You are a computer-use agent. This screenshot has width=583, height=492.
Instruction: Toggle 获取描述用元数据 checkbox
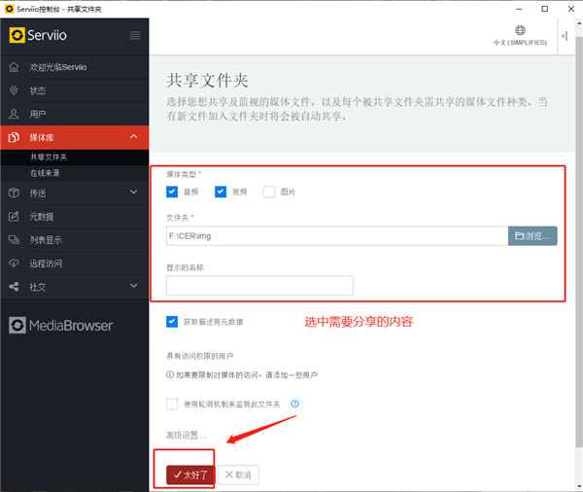172,322
